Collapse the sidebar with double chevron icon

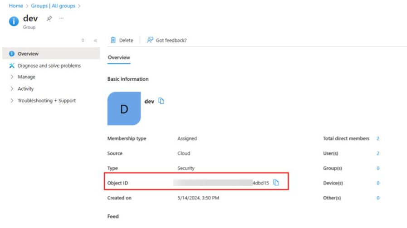pos(95,41)
